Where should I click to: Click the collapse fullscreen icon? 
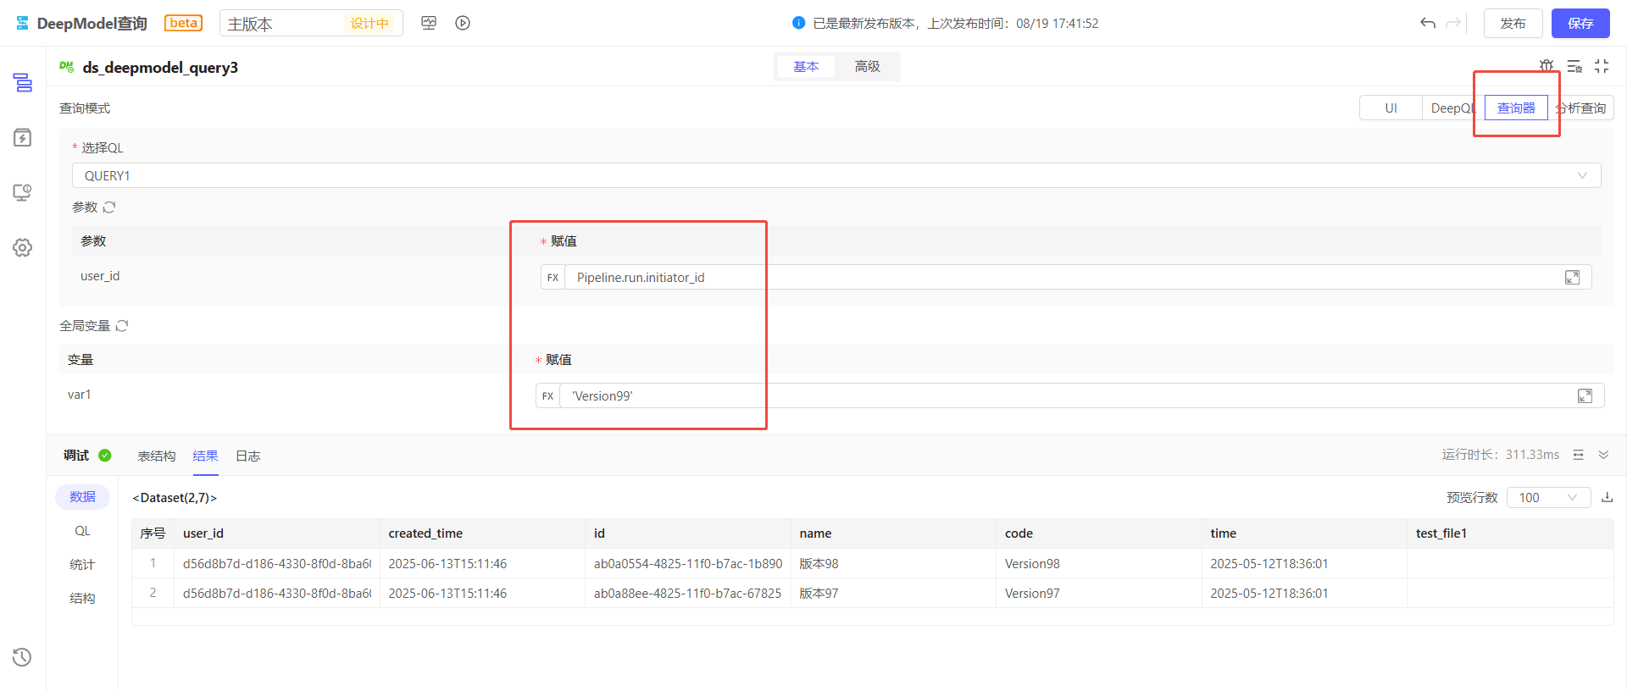tap(1602, 66)
